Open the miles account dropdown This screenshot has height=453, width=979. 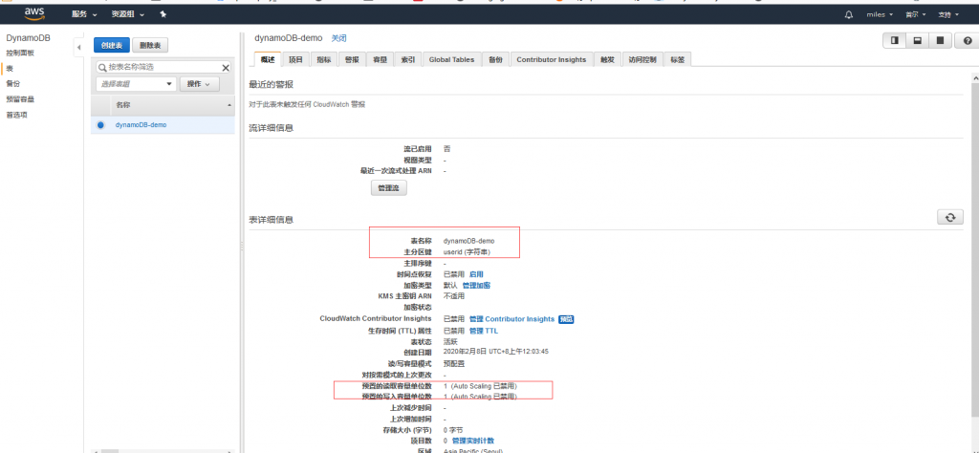tap(880, 14)
